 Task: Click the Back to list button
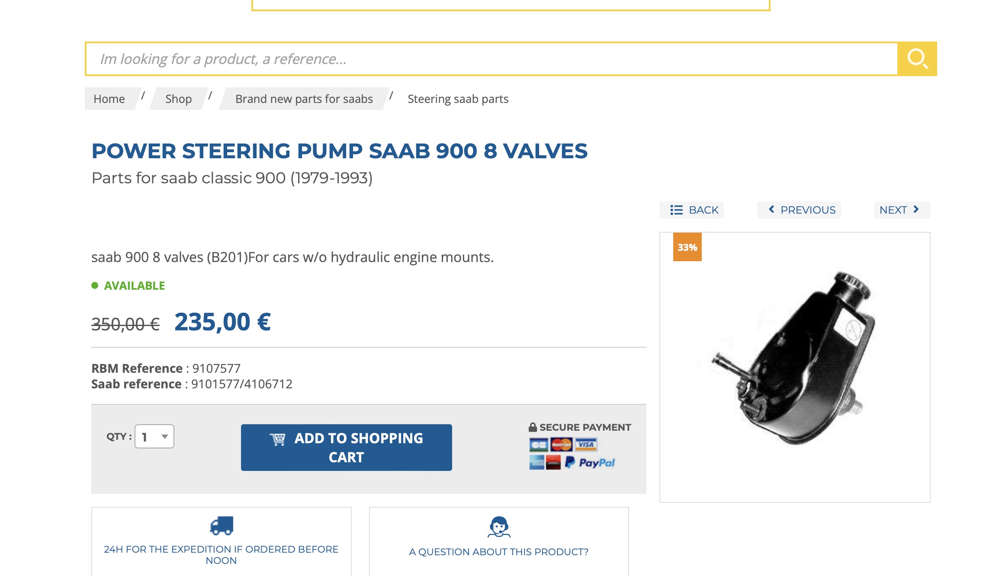pos(694,210)
